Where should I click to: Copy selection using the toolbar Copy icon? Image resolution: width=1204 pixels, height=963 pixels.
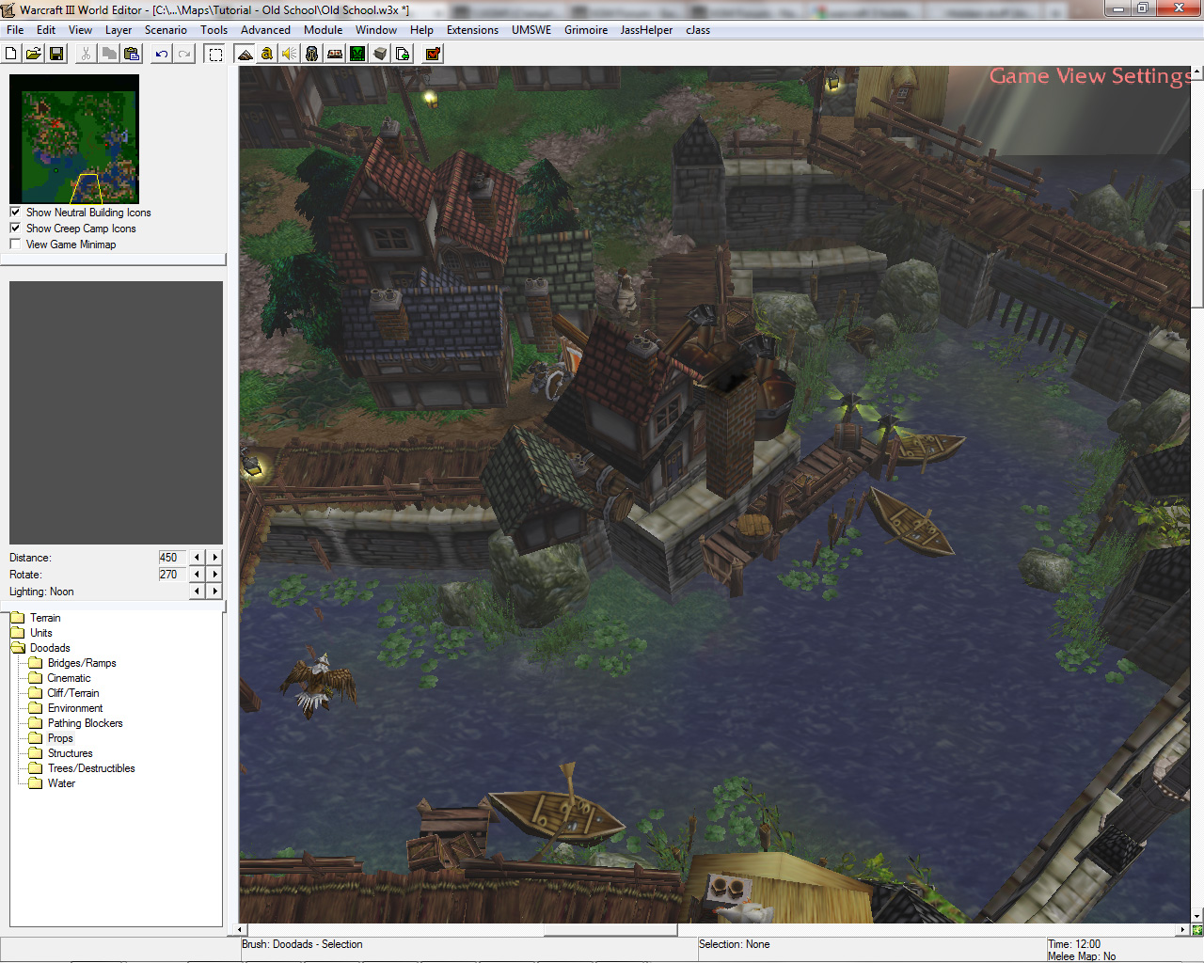[x=109, y=54]
